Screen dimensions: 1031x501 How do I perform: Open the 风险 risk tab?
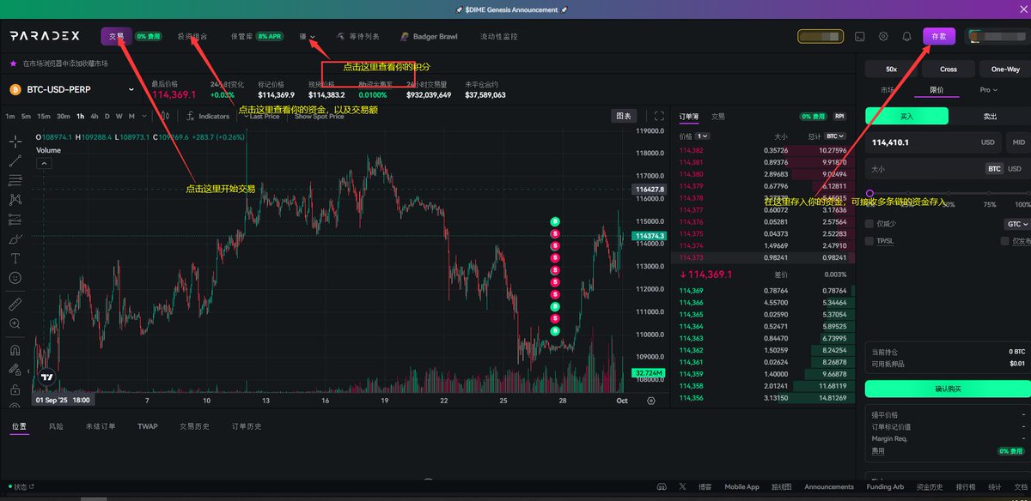point(56,426)
